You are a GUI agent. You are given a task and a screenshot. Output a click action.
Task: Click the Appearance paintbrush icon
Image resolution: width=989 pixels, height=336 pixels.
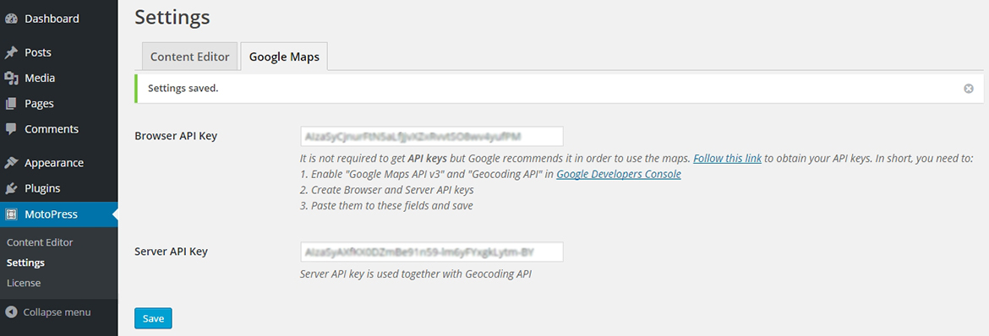tap(11, 163)
